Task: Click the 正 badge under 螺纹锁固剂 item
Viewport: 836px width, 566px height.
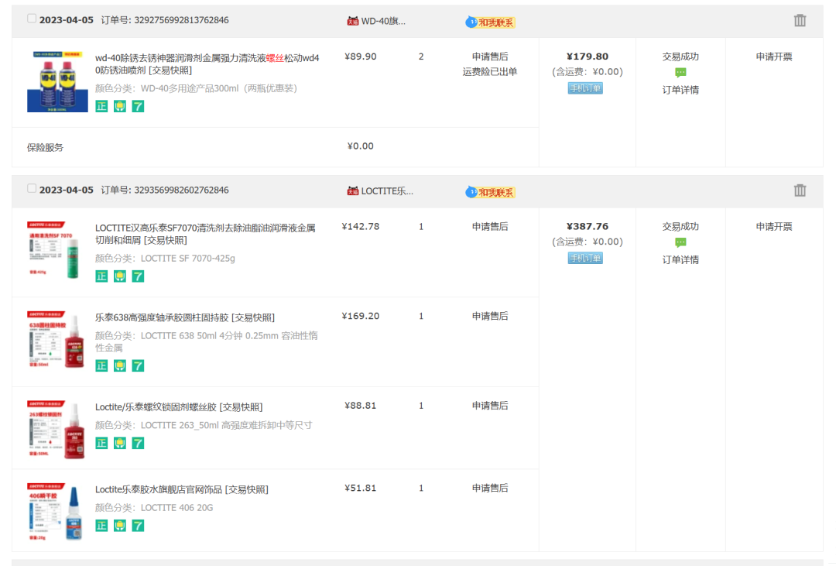Action: [x=101, y=443]
